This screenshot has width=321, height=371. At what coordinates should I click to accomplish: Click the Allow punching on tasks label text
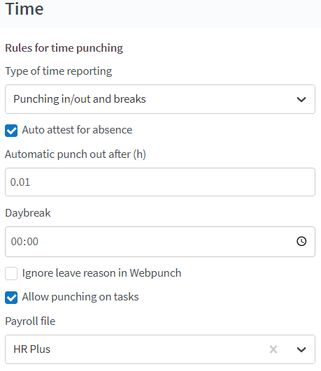tap(80, 297)
